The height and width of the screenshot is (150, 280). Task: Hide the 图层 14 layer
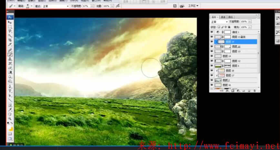212,56
